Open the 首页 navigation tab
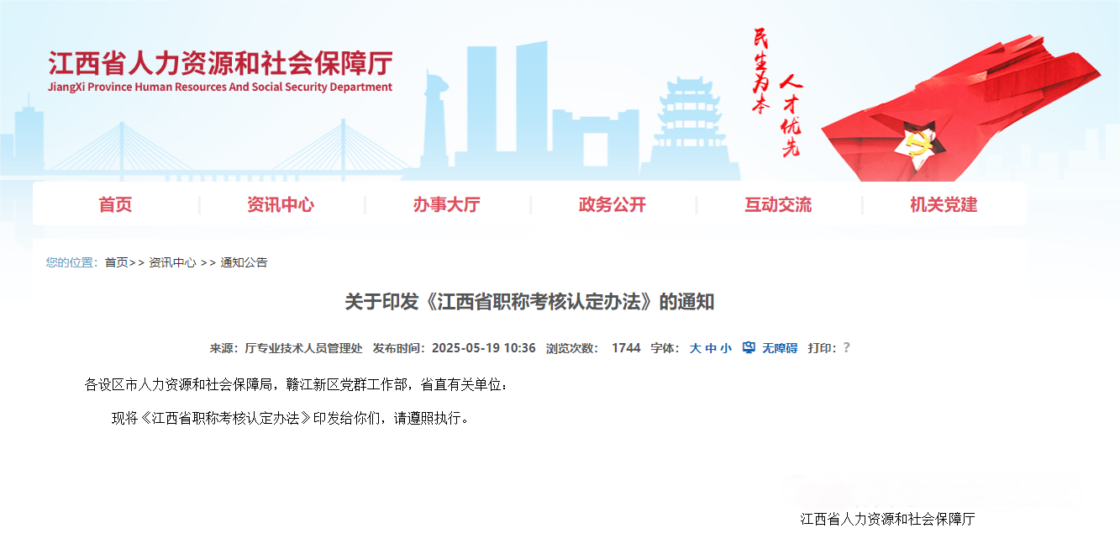 tap(115, 204)
